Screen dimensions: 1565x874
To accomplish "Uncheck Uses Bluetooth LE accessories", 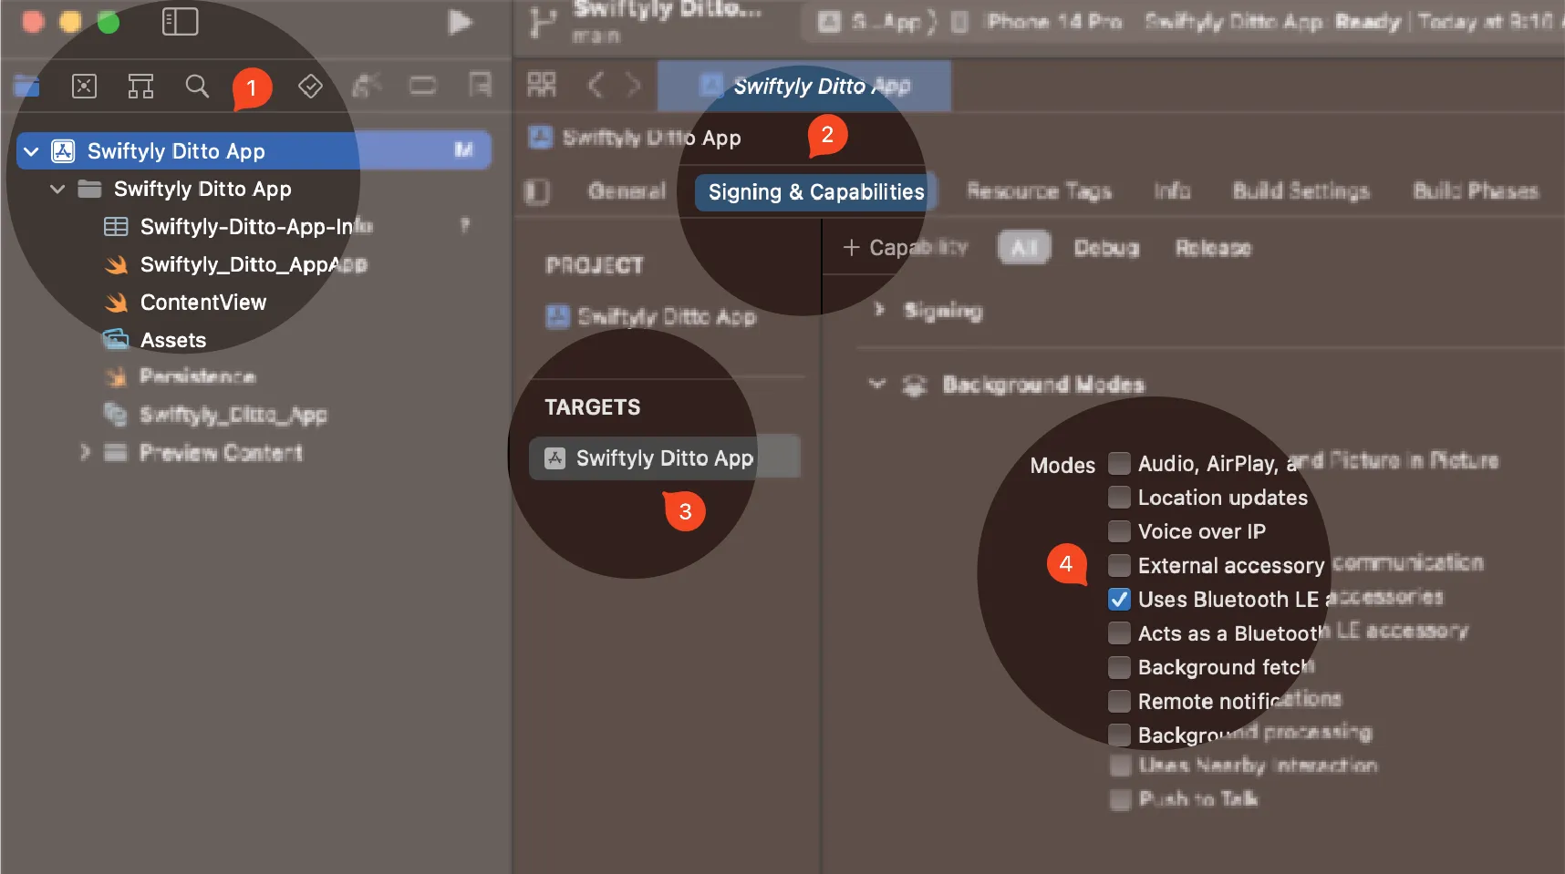I will [x=1119, y=600].
